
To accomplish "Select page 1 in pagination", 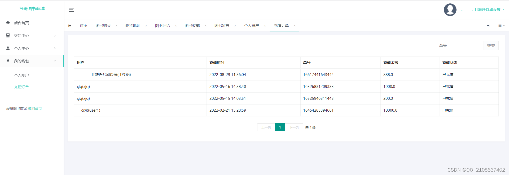I will (x=280, y=127).
